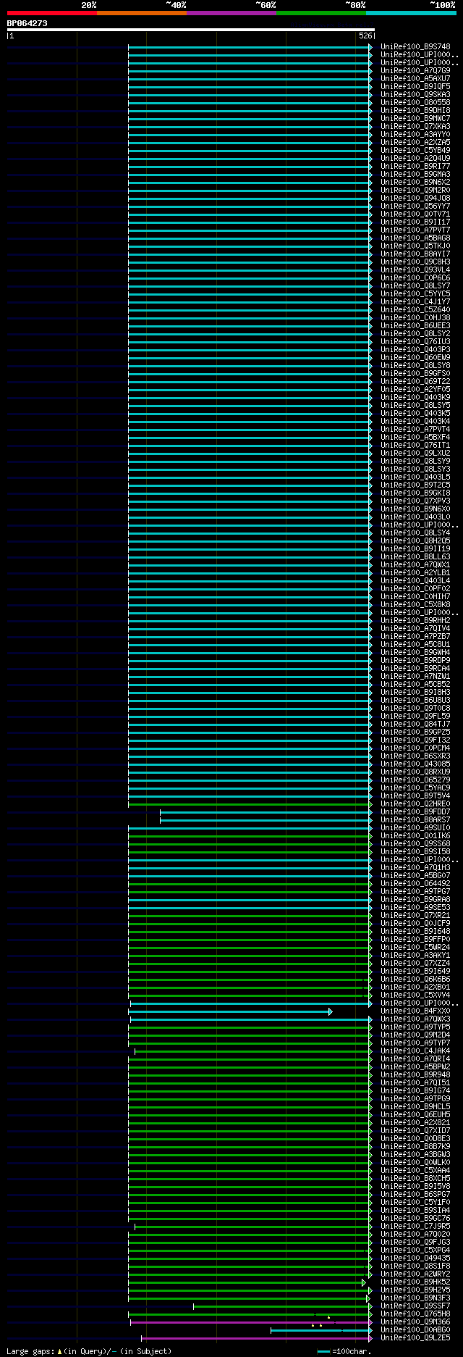Open hit UniRef100_Q9LZE5

(415, 1338)
